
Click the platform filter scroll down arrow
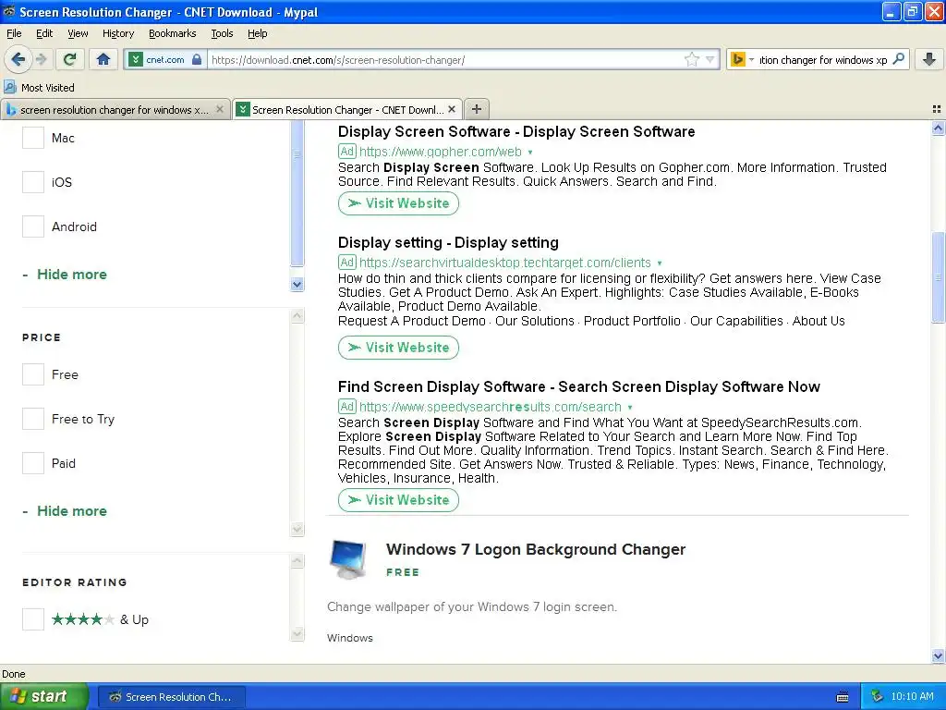coord(297,284)
